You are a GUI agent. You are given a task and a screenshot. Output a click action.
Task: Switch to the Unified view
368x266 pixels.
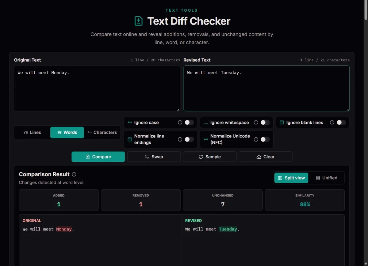(326, 178)
